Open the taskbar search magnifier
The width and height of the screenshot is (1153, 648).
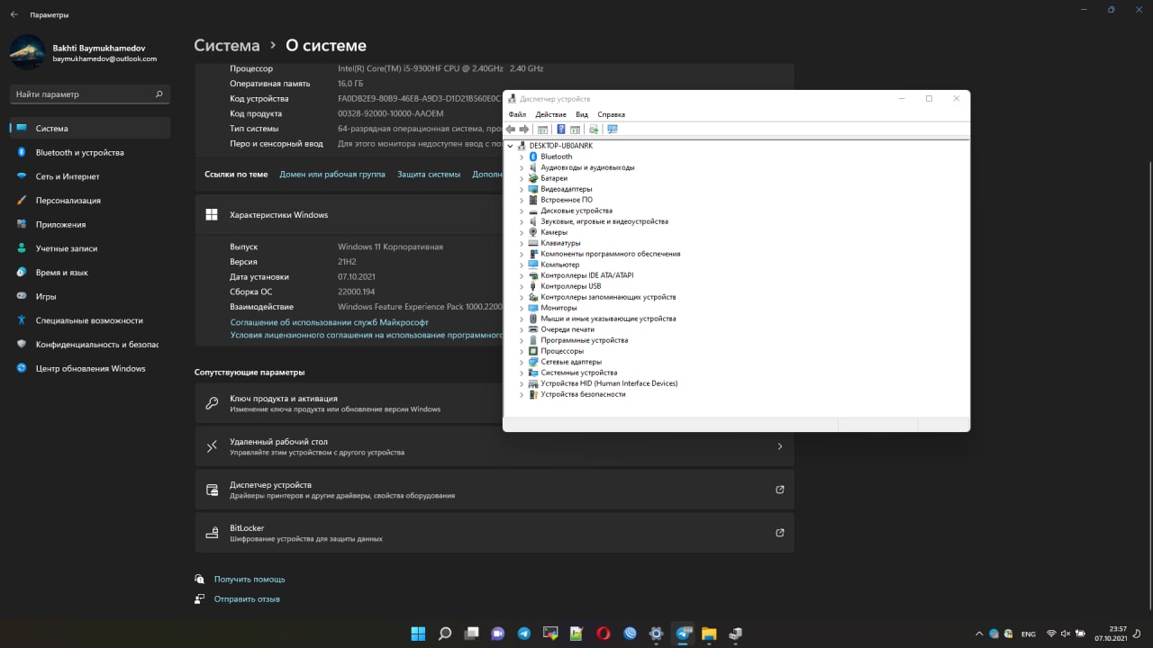pos(444,634)
